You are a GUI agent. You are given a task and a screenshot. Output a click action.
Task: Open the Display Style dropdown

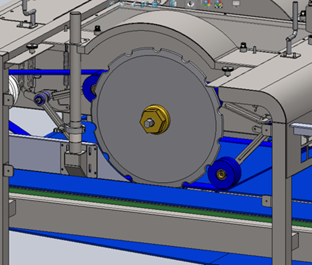pos(173,4)
